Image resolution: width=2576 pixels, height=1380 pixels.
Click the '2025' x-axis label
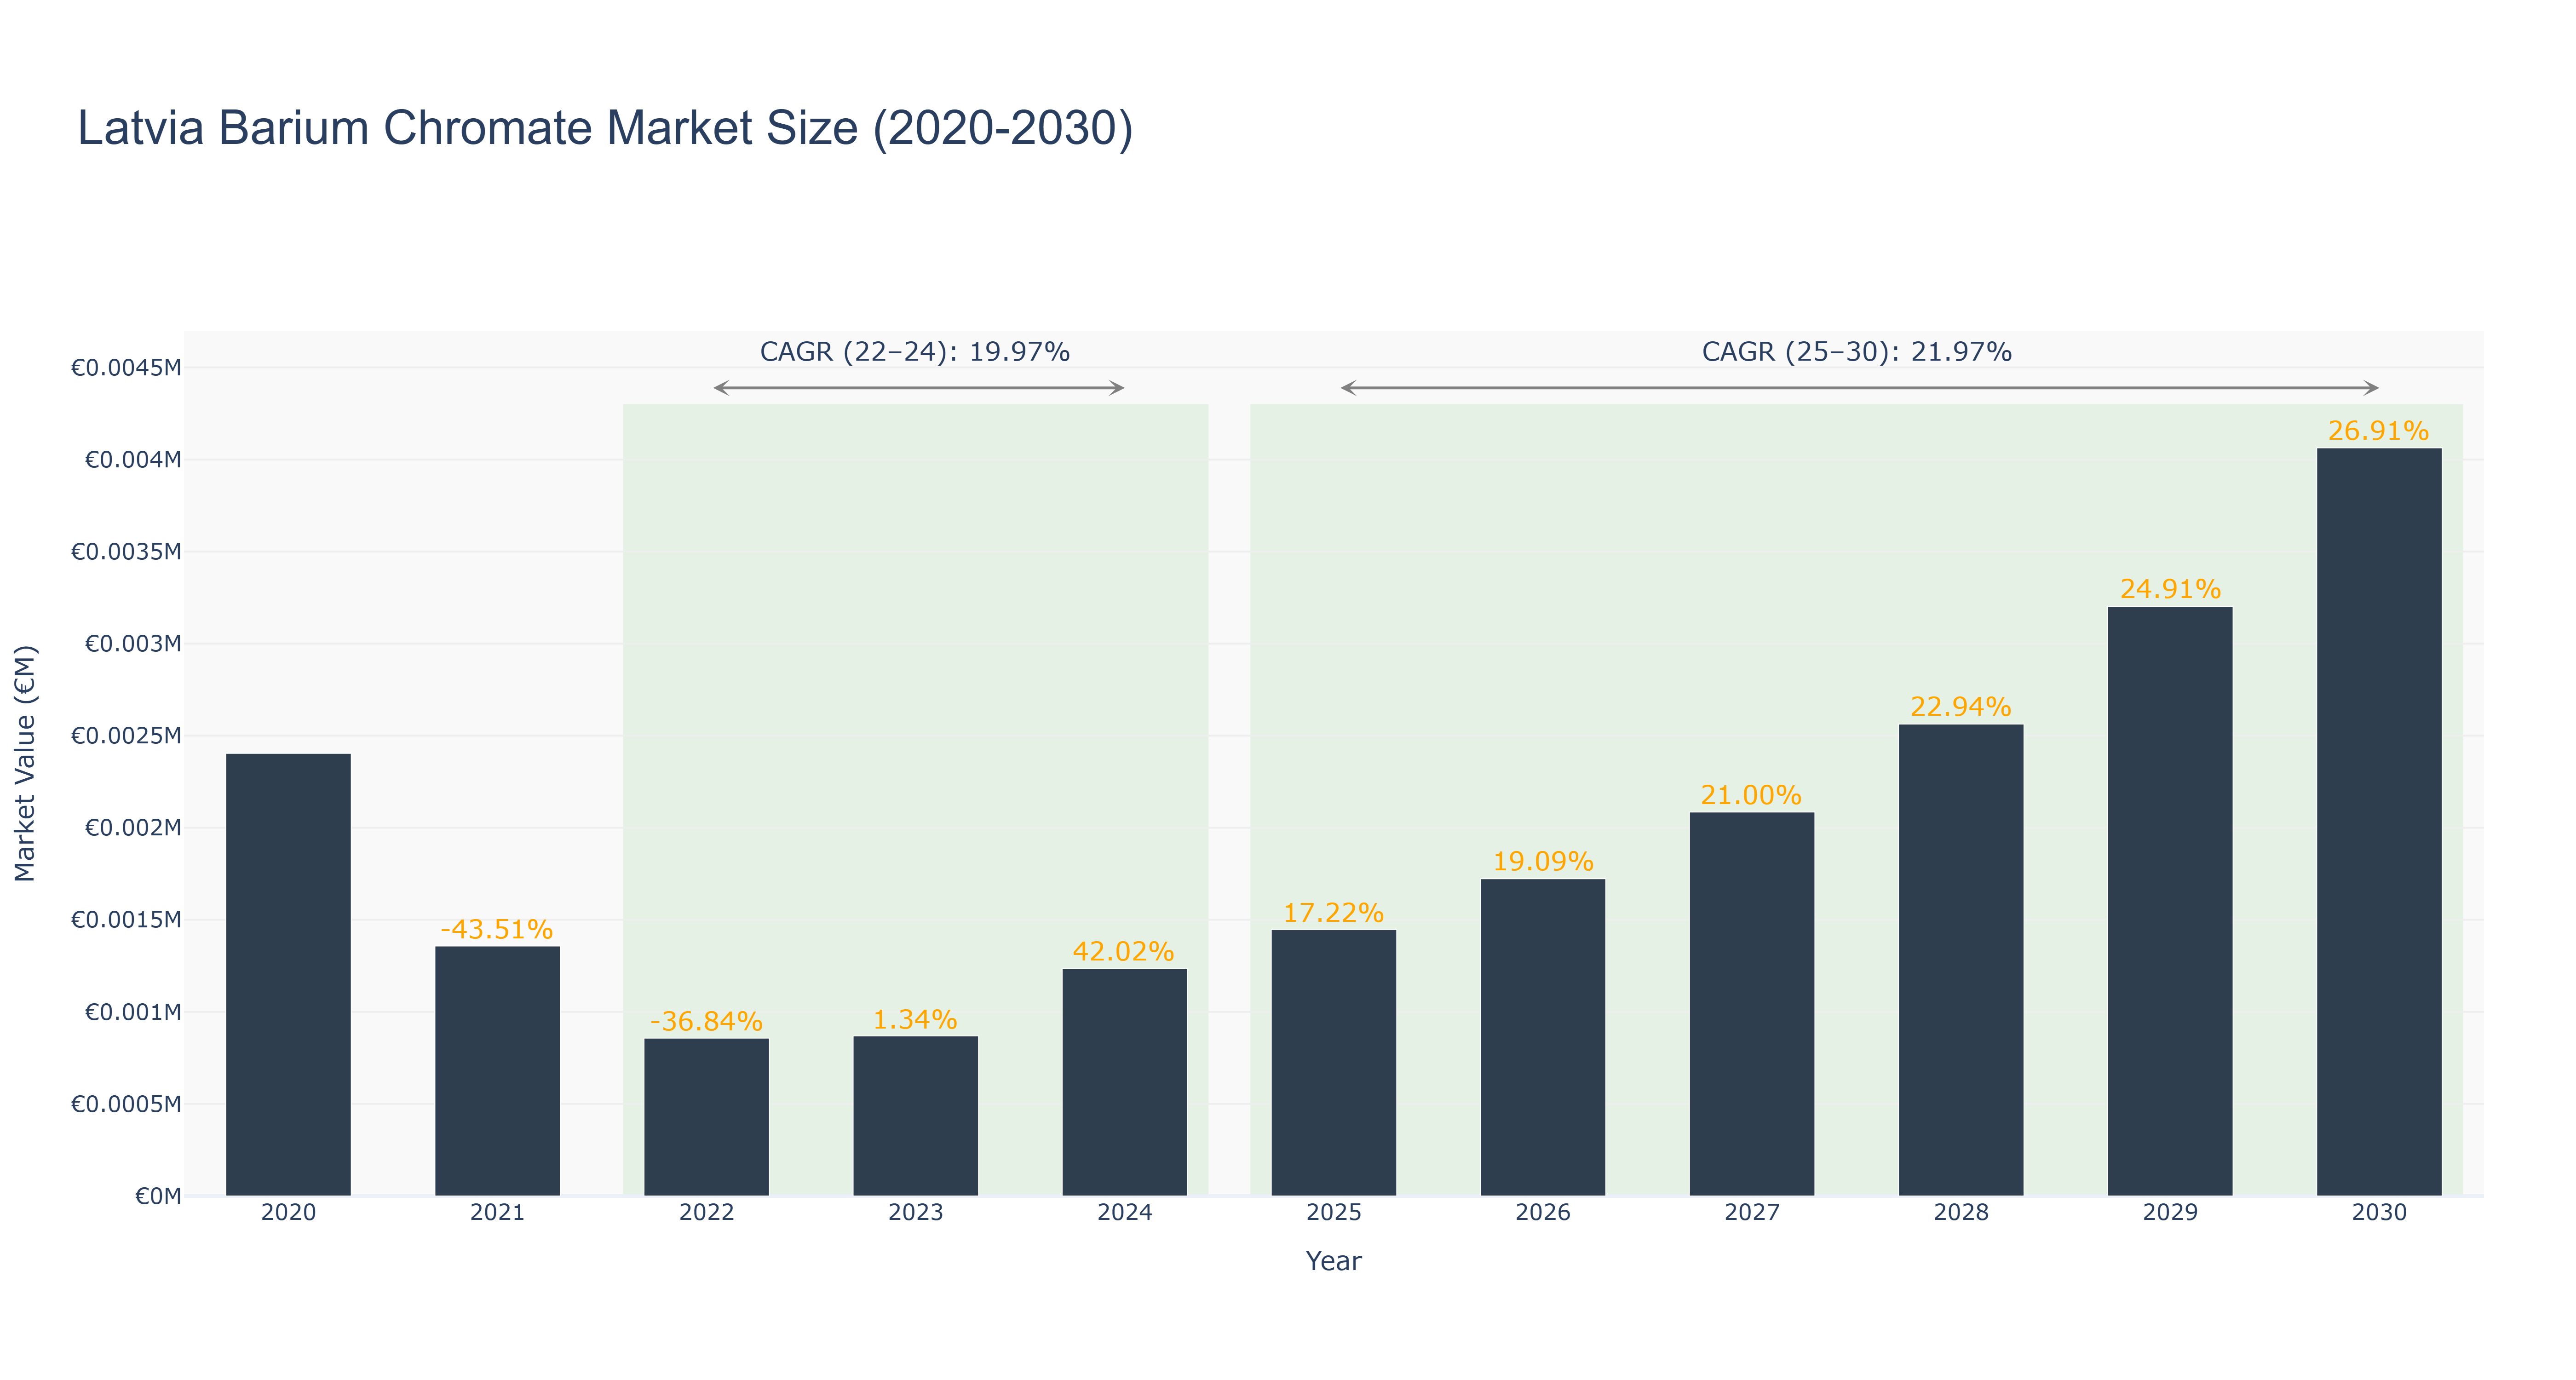(1333, 1213)
